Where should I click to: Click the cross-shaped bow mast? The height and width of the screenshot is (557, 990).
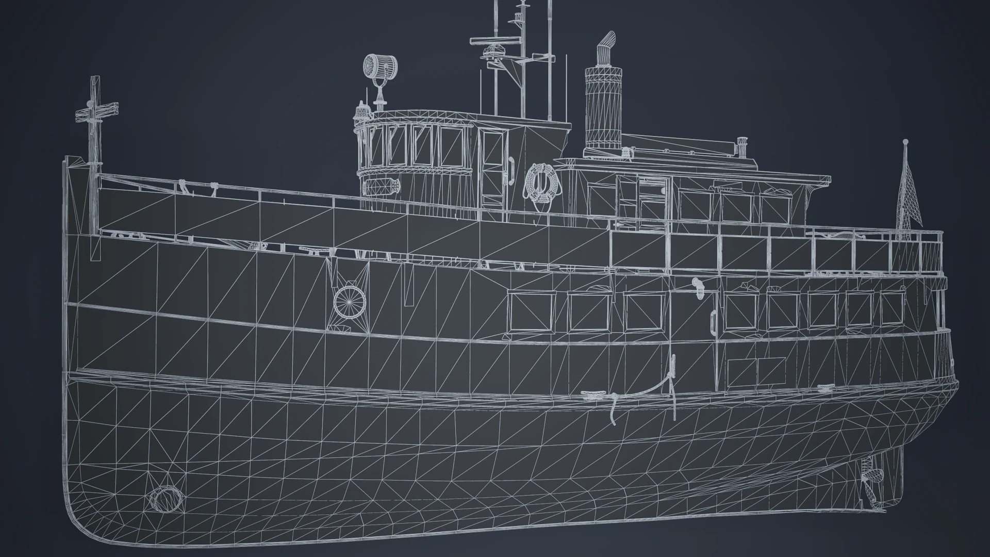(x=95, y=111)
